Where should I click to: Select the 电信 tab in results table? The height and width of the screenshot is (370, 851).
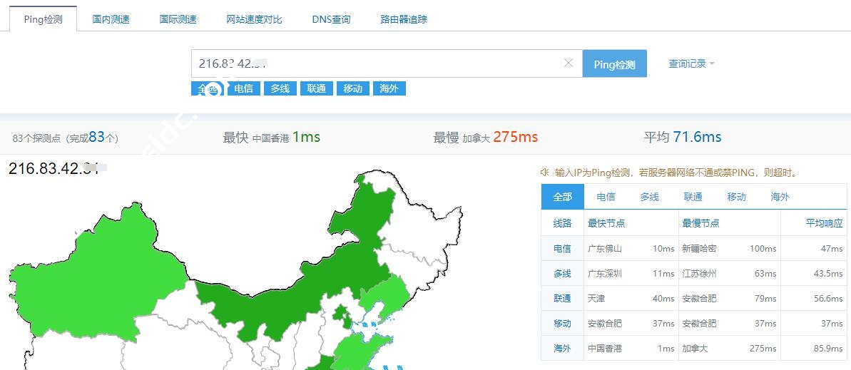[606, 197]
